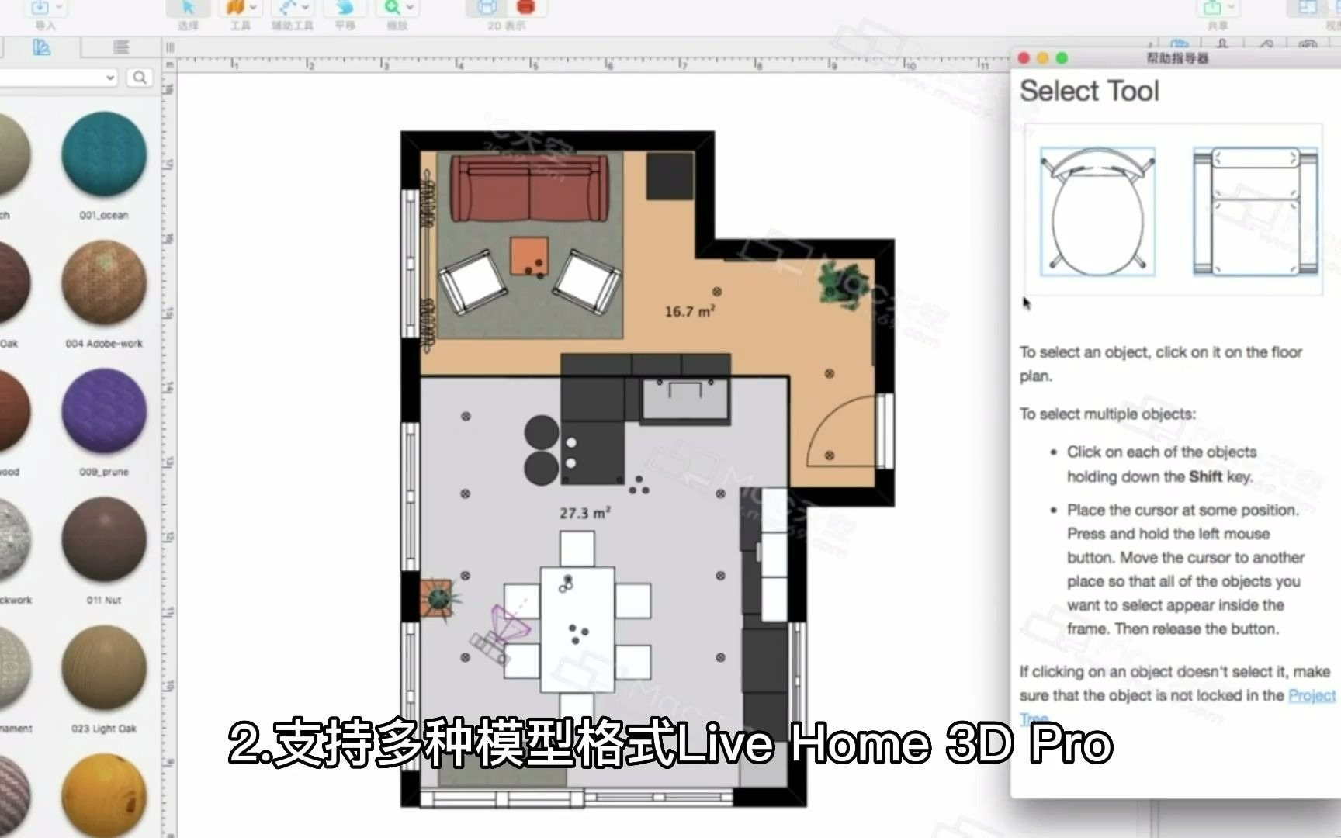This screenshot has height=838, width=1341.
Task: Click the 27.3 m² room area label
Action: click(585, 513)
